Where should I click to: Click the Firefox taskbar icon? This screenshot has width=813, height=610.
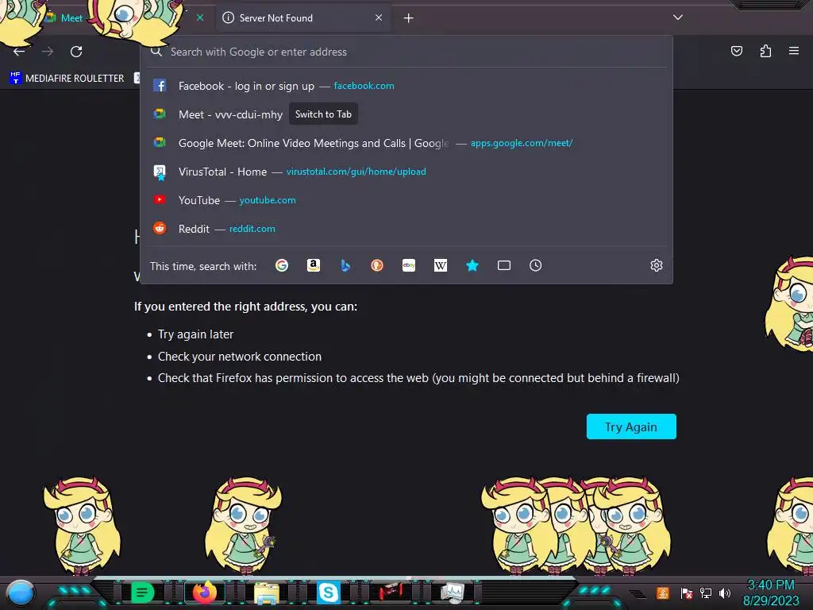[204, 592]
